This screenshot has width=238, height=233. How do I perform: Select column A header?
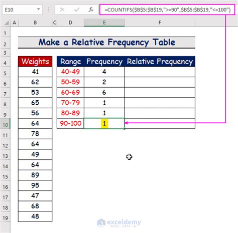[x=15, y=23]
